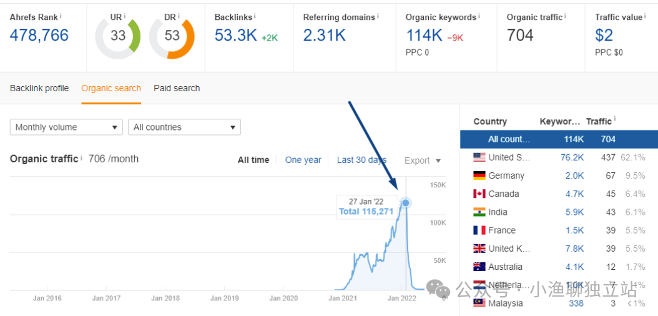Open France 1.5K keywords link

tap(574, 230)
